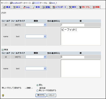Open function dropdown for second name row
This screenshot has height=99, width=106.
[x=36, y=69]
